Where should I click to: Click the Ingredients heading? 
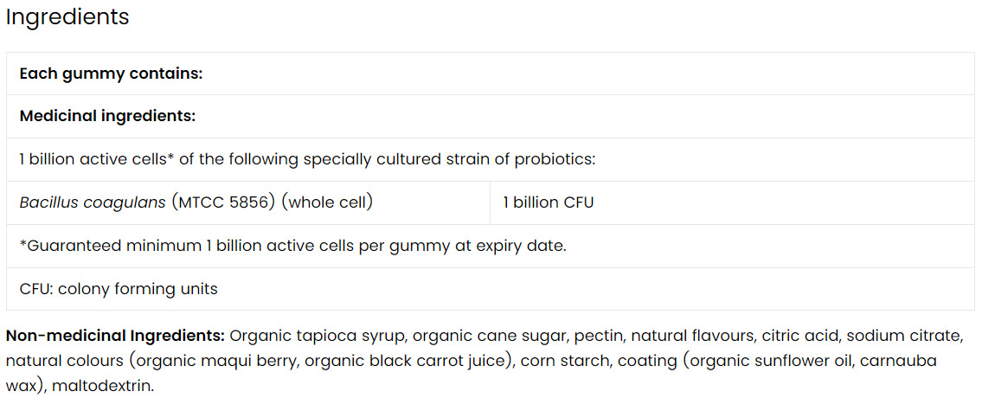click(67, 17)
